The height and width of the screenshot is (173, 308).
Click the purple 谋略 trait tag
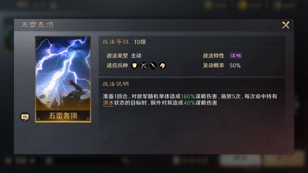[x=236, y=56]
